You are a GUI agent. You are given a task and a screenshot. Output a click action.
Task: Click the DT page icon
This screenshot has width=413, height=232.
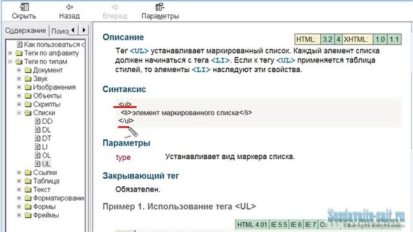(37, 139)
